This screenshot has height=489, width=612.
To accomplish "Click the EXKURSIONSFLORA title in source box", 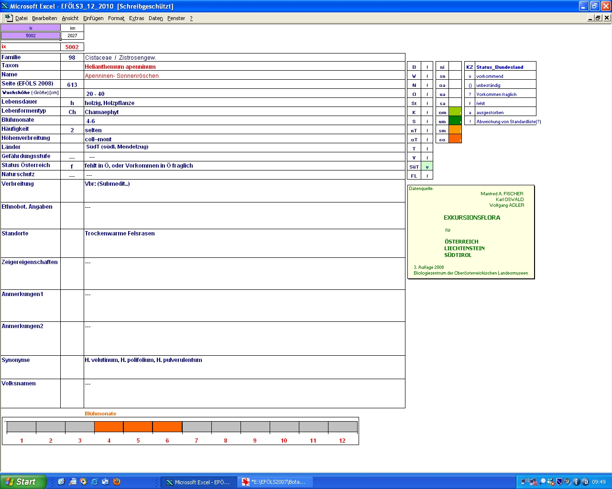I will 472,217.
